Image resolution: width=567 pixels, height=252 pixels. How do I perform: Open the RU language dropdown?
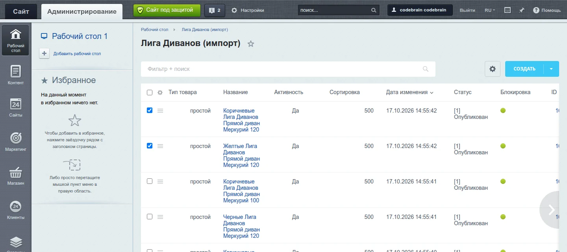pos(490,10)
